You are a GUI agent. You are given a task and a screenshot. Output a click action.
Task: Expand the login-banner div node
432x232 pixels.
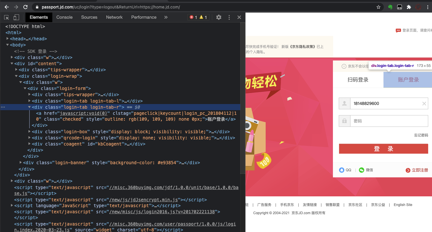21,162
